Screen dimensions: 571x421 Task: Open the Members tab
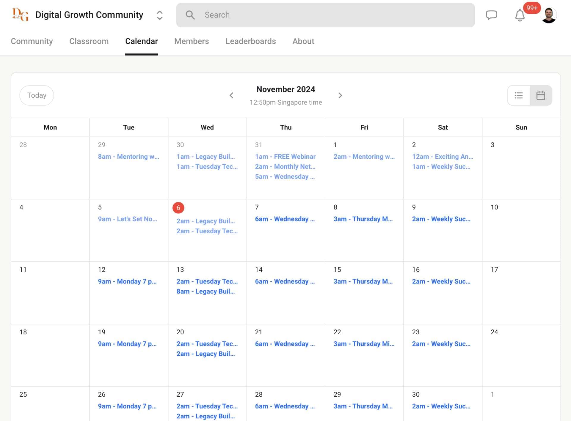click(192, 41)
